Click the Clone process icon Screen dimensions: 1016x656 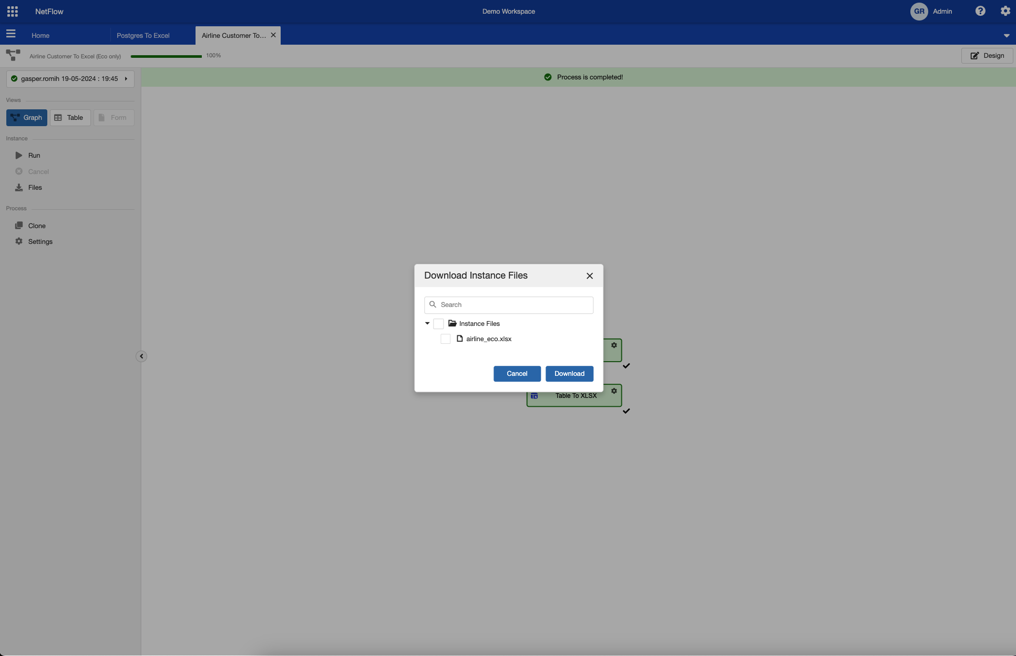19,225
